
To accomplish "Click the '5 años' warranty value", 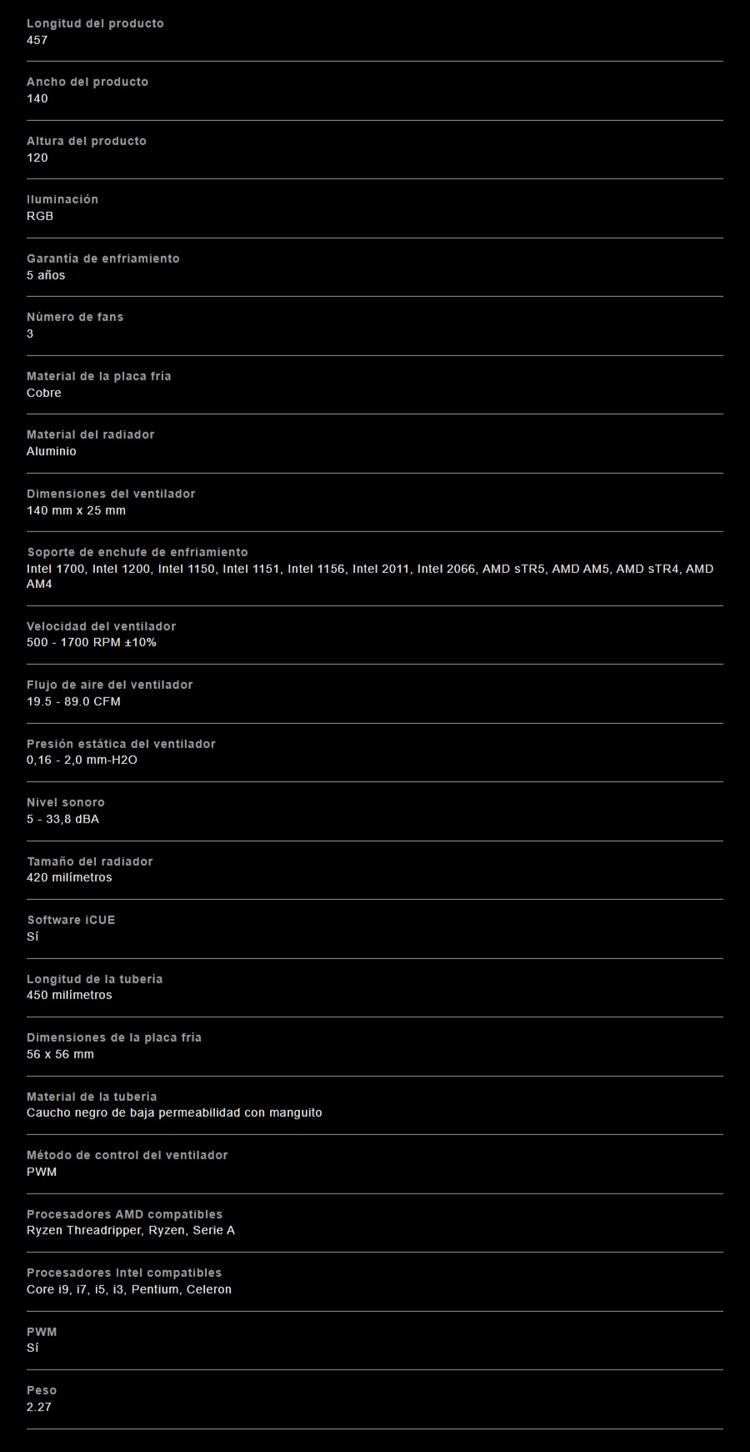I will (46, 275).
